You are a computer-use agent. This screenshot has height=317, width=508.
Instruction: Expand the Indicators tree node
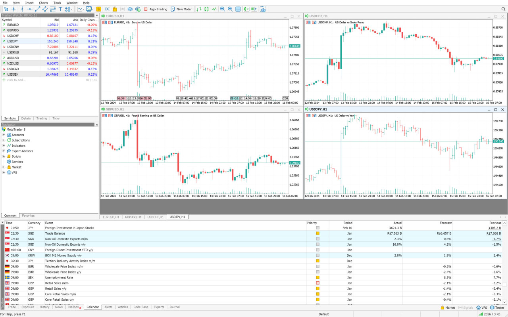pos(4,146)
